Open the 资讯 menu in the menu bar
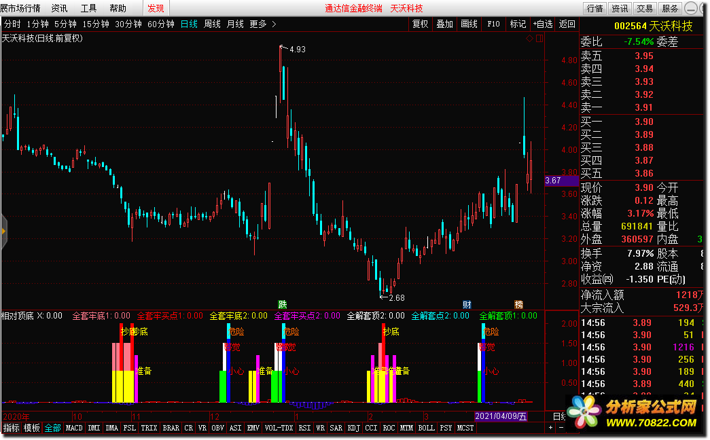 (x=59, y=8)
